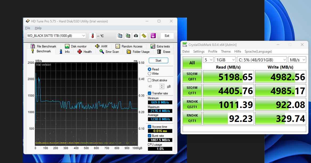
Task: Click the 4985.17 write result
Action: pos(281,90)
